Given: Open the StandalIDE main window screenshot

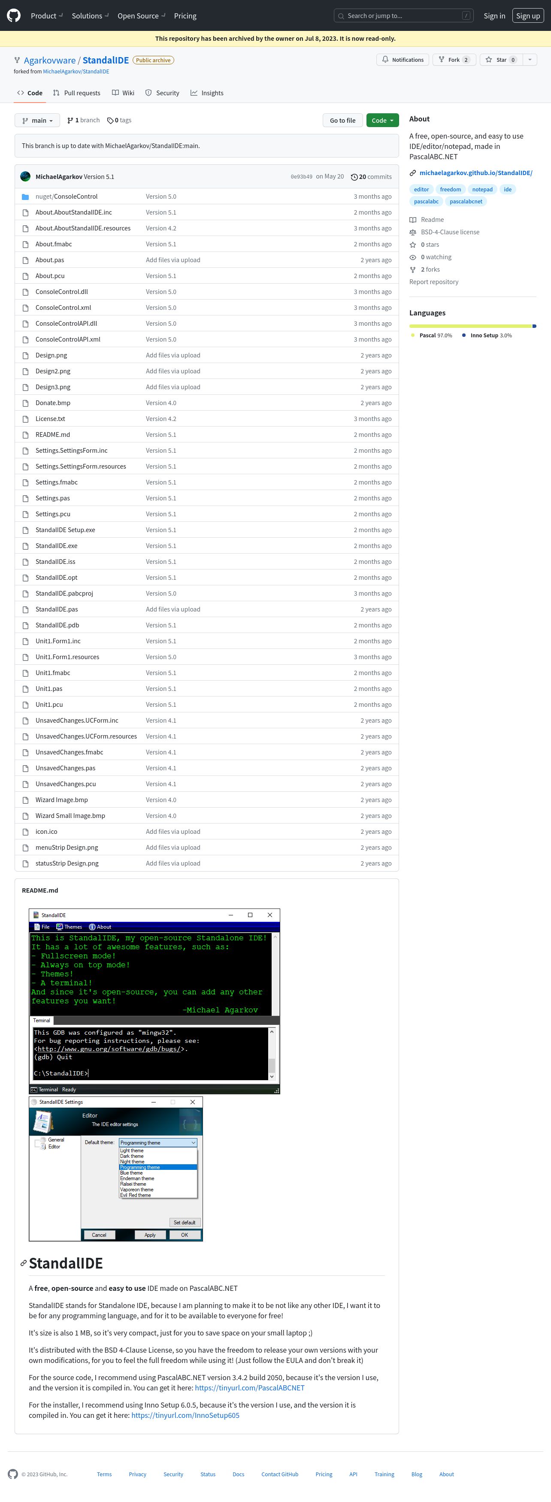Looking at the screenshot, I should click(x=154, y=1001).
